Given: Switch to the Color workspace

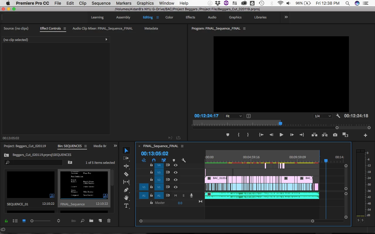Looking at the screenshot, I should coord(169,17).
